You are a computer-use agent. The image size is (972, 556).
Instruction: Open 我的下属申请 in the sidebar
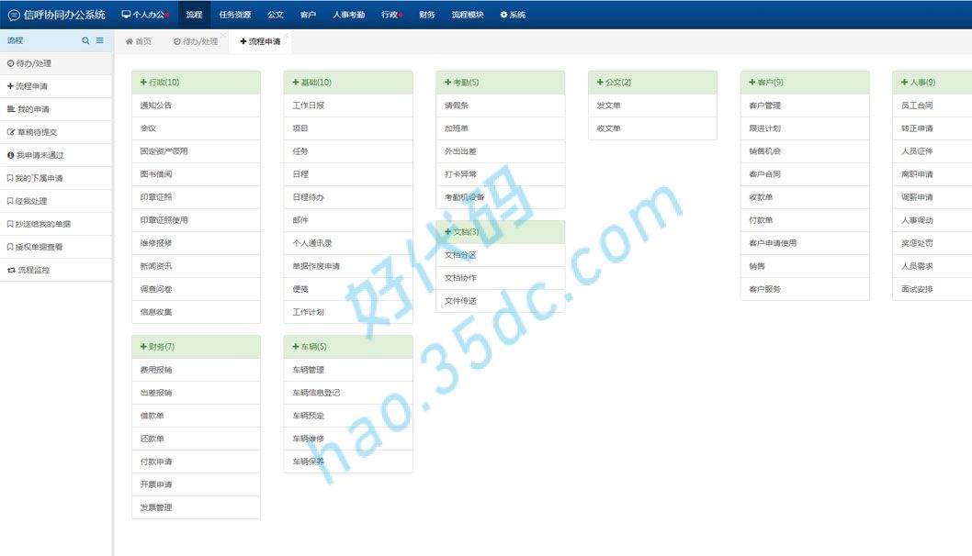(x=56, y=178)
